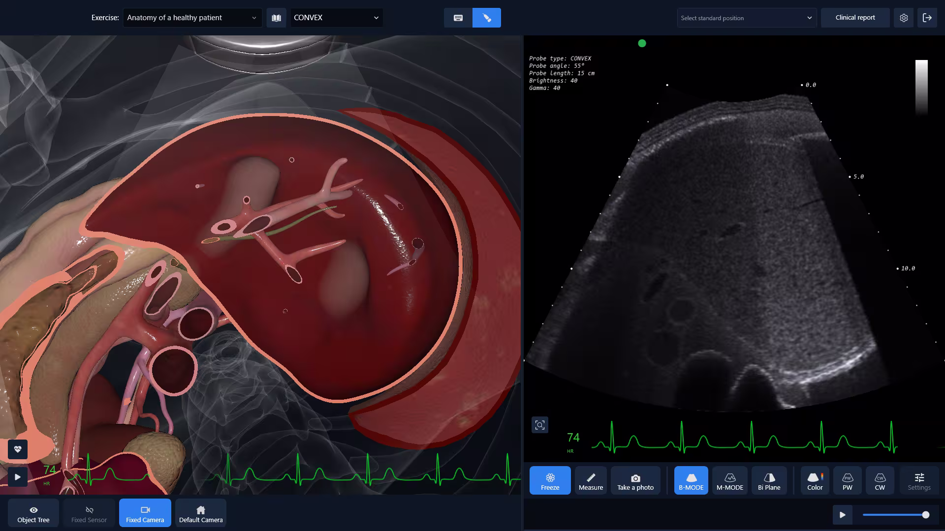Click the fullscreen focus icon under ultrasound
This screenshot has width=945, height=531.
coord(540,425)
